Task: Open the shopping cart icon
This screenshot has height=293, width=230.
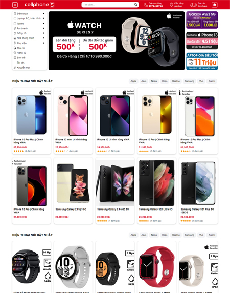Action: [215, 5]
